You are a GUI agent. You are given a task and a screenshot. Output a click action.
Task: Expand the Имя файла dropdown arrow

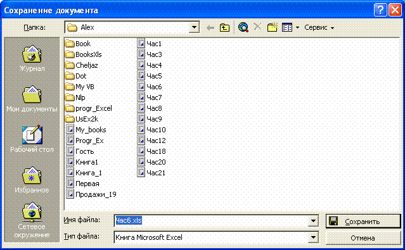click(313, 221)
